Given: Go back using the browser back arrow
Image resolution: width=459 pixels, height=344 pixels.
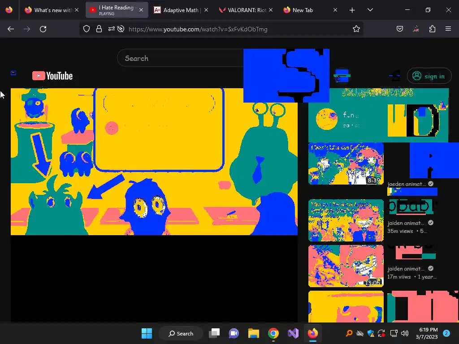Looking at the screenshot, I should (x=11, y=29).
